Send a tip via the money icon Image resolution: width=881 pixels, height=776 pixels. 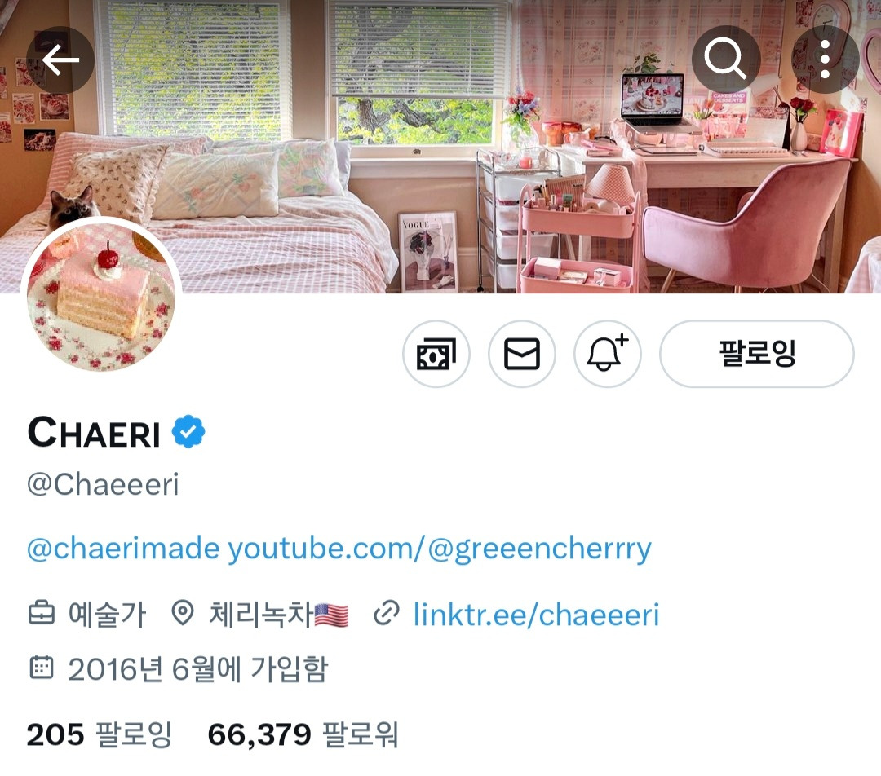436,354
